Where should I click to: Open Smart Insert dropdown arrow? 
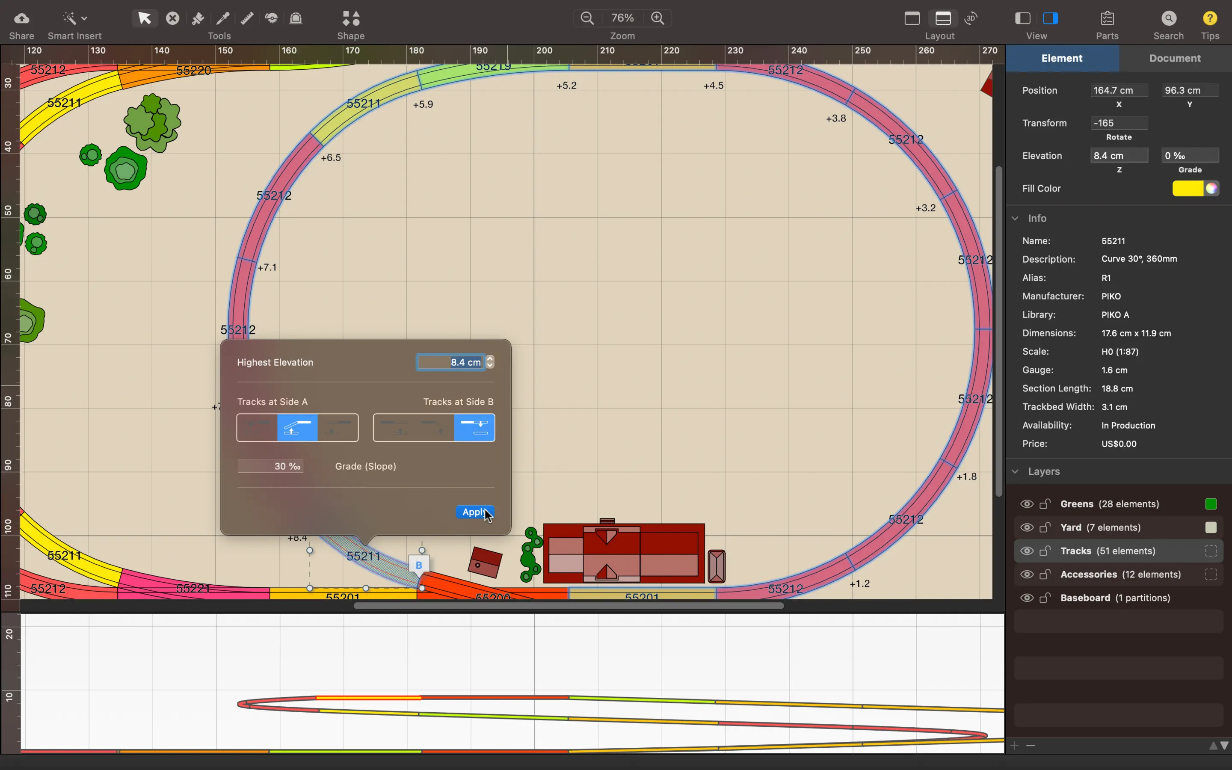click(x=85, y=19)
